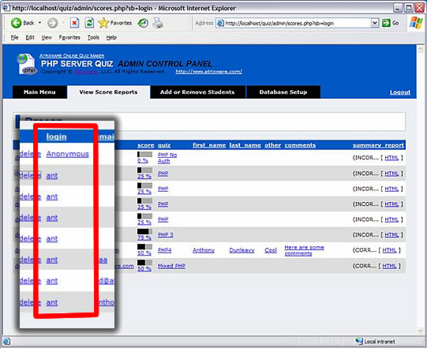Expand the Address bar dropdown arrow

[x=375, y=23]
